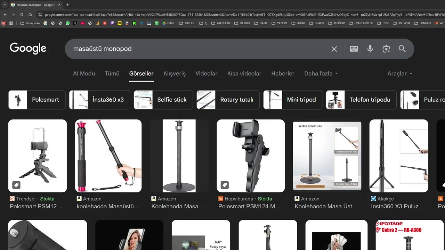Open the Google Analytics bar-chart bookmark
Screen dimensions: 445x250
[x=97, y=23]
